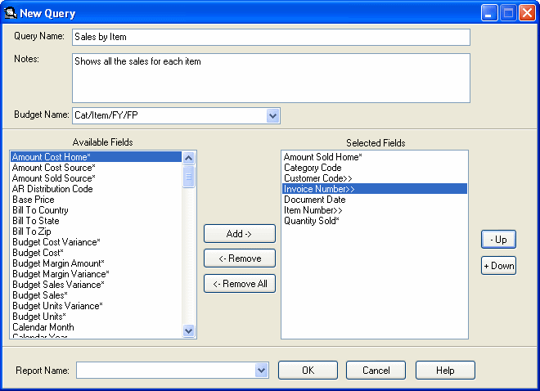
Task: Select Bill To Zip field
Action: 96,231
